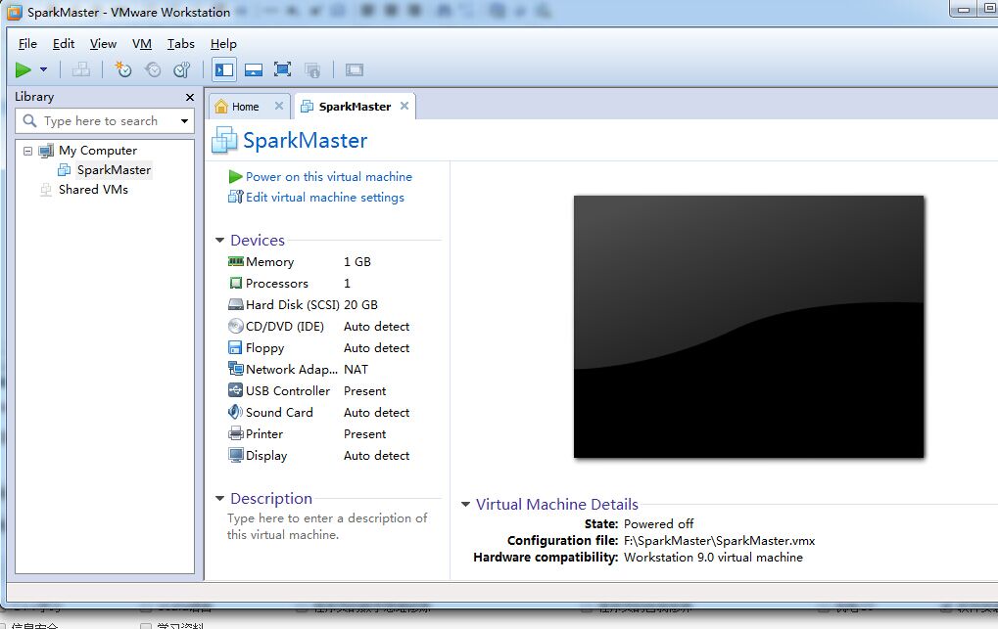Collapse the My Computer tree node
Image resolution: width=998 pixels, height=629 pixels.
pos(27,151)
